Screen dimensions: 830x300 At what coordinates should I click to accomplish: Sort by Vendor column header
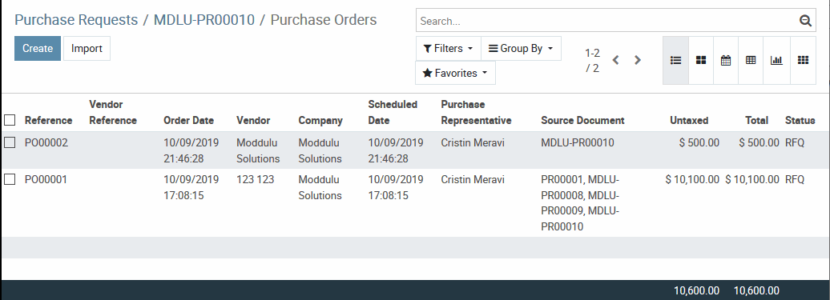[x=253, y=121]
